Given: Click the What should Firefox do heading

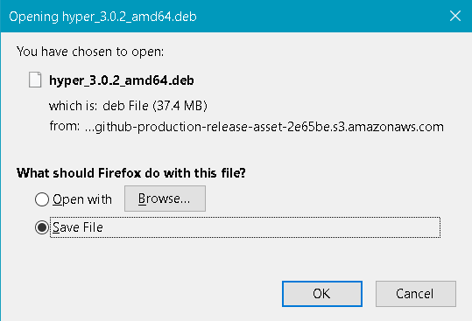Looking at the screenshot, I should click(131, 173).
